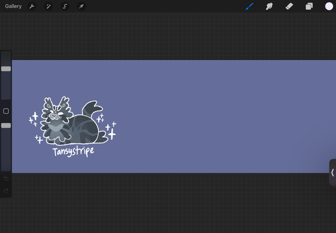Expand the side panel chevron handle
The image size is (336, 233).
click(332, 173)
